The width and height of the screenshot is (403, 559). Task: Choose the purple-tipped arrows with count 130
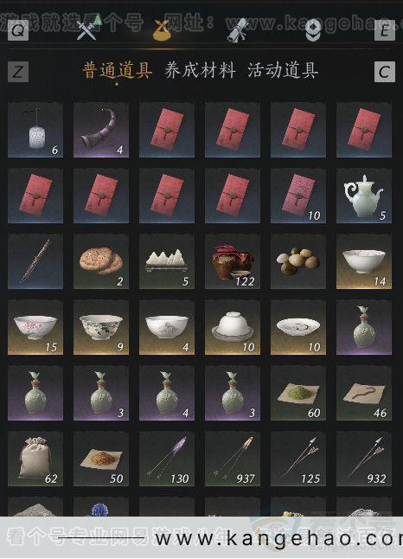(x=167, y=459)
